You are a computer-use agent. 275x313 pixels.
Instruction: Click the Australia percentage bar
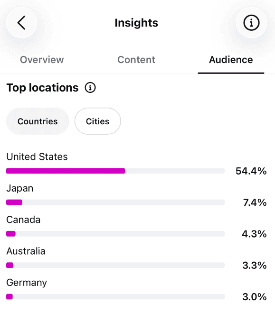click(x=115, y=265)
